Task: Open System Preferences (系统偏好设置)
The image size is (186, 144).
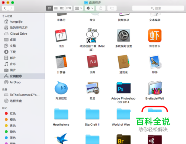Action: click(x=124, y=35)
